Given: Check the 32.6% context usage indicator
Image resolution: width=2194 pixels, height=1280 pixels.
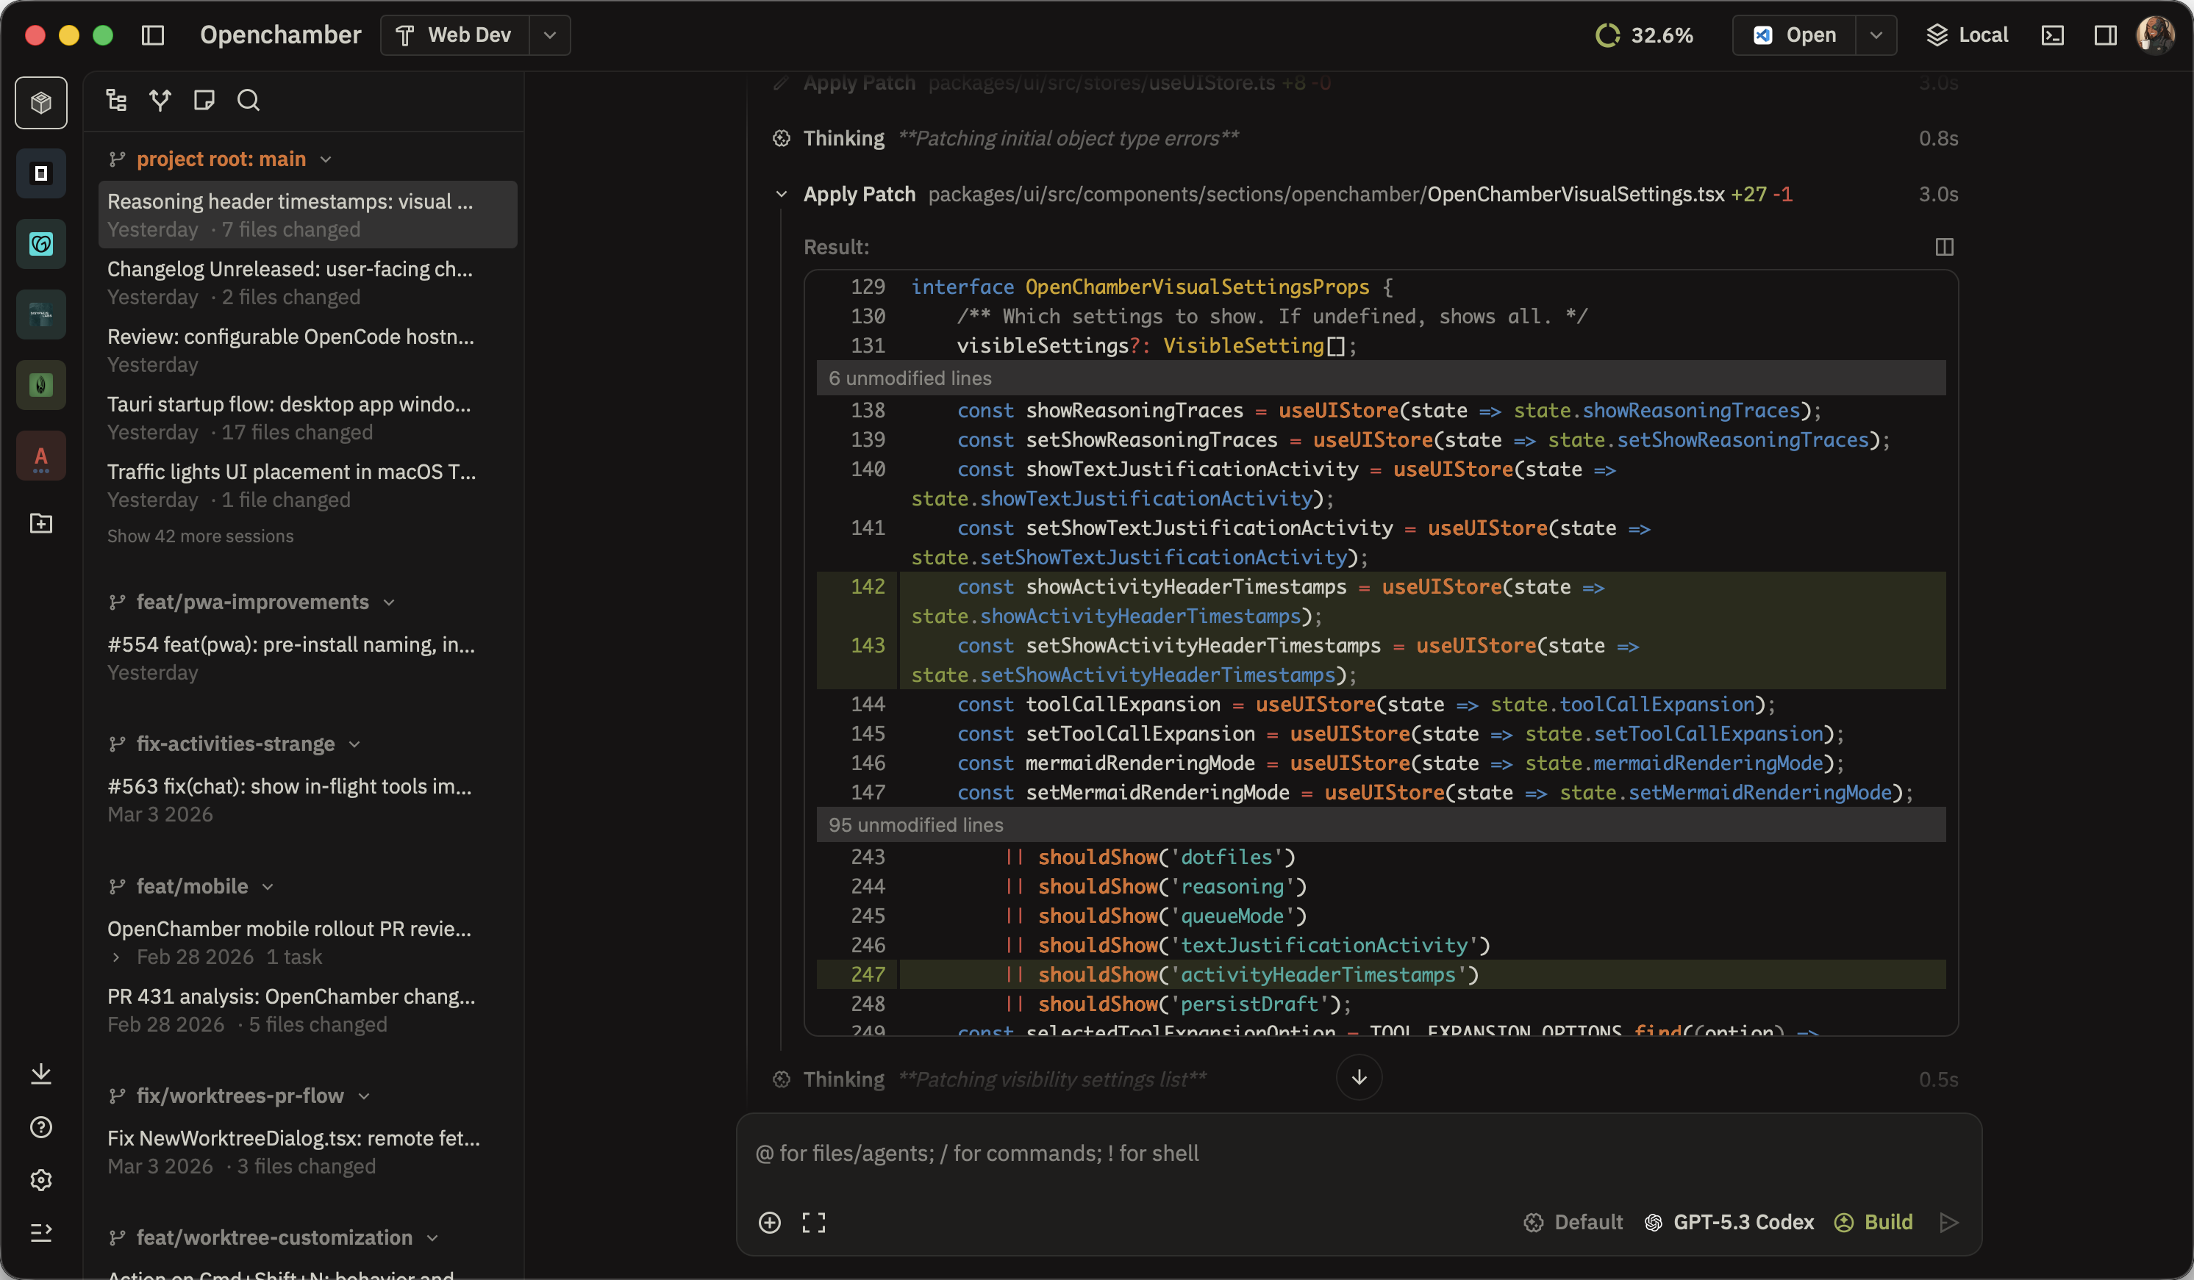Looking at the screenshot, I should (x=1644, y=35).
